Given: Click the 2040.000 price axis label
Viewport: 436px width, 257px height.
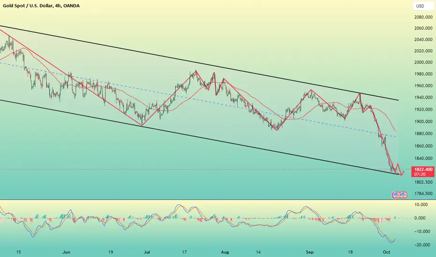Looking at the screenshot, I should point(423,40).
